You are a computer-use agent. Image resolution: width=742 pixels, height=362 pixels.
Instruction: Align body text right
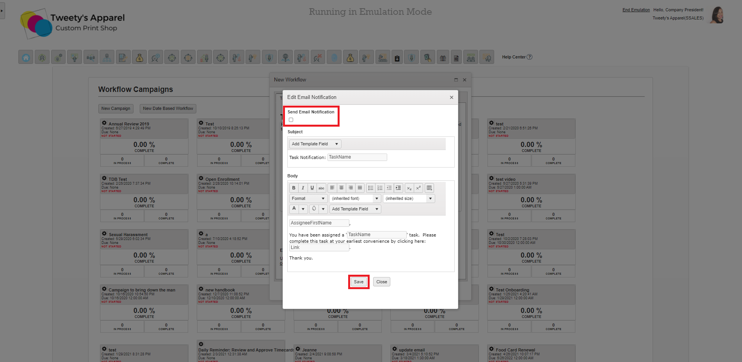[x=351, y=188]
